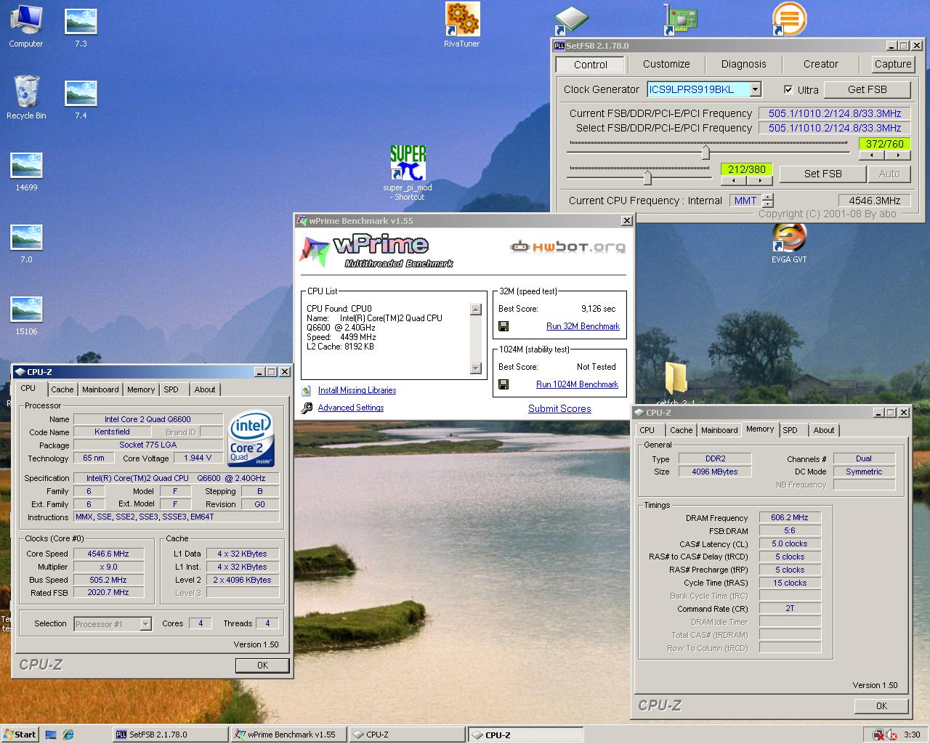930x744 pixels.
Task: Open SPD tab in right CPU-Z window
Action: click(x=790, y=431)
